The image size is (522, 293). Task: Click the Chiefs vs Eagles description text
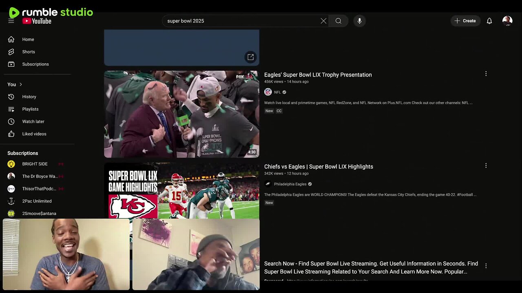[370, 195]
